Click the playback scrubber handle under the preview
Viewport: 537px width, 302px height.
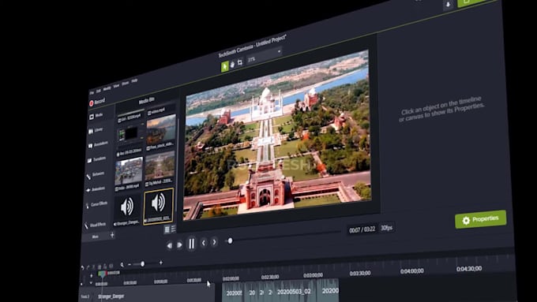230,240
